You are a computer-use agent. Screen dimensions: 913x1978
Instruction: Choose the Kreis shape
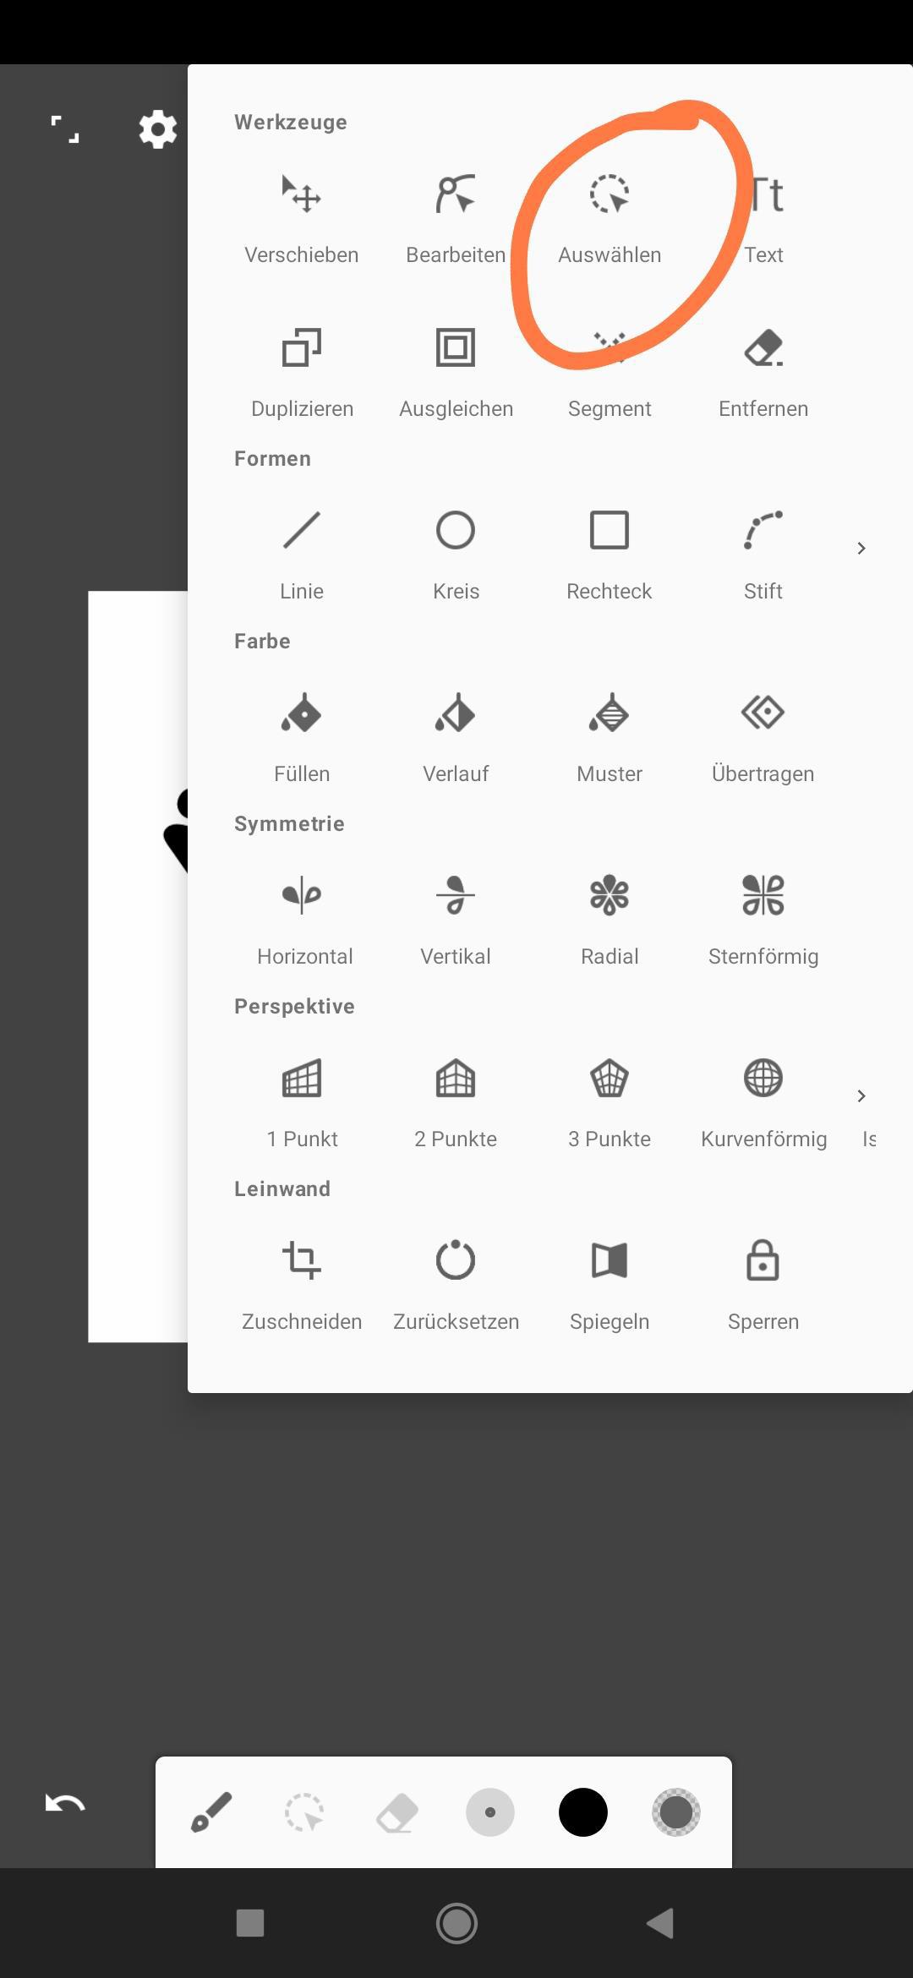click(x=456, y=555)
